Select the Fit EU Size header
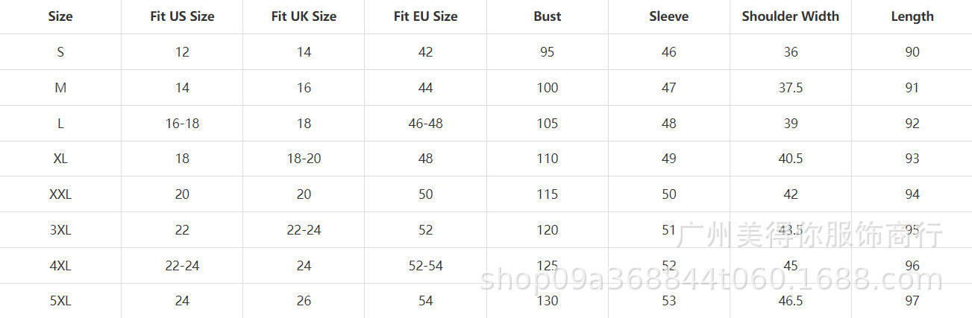The image size is (972, 318). click(425, 16)
